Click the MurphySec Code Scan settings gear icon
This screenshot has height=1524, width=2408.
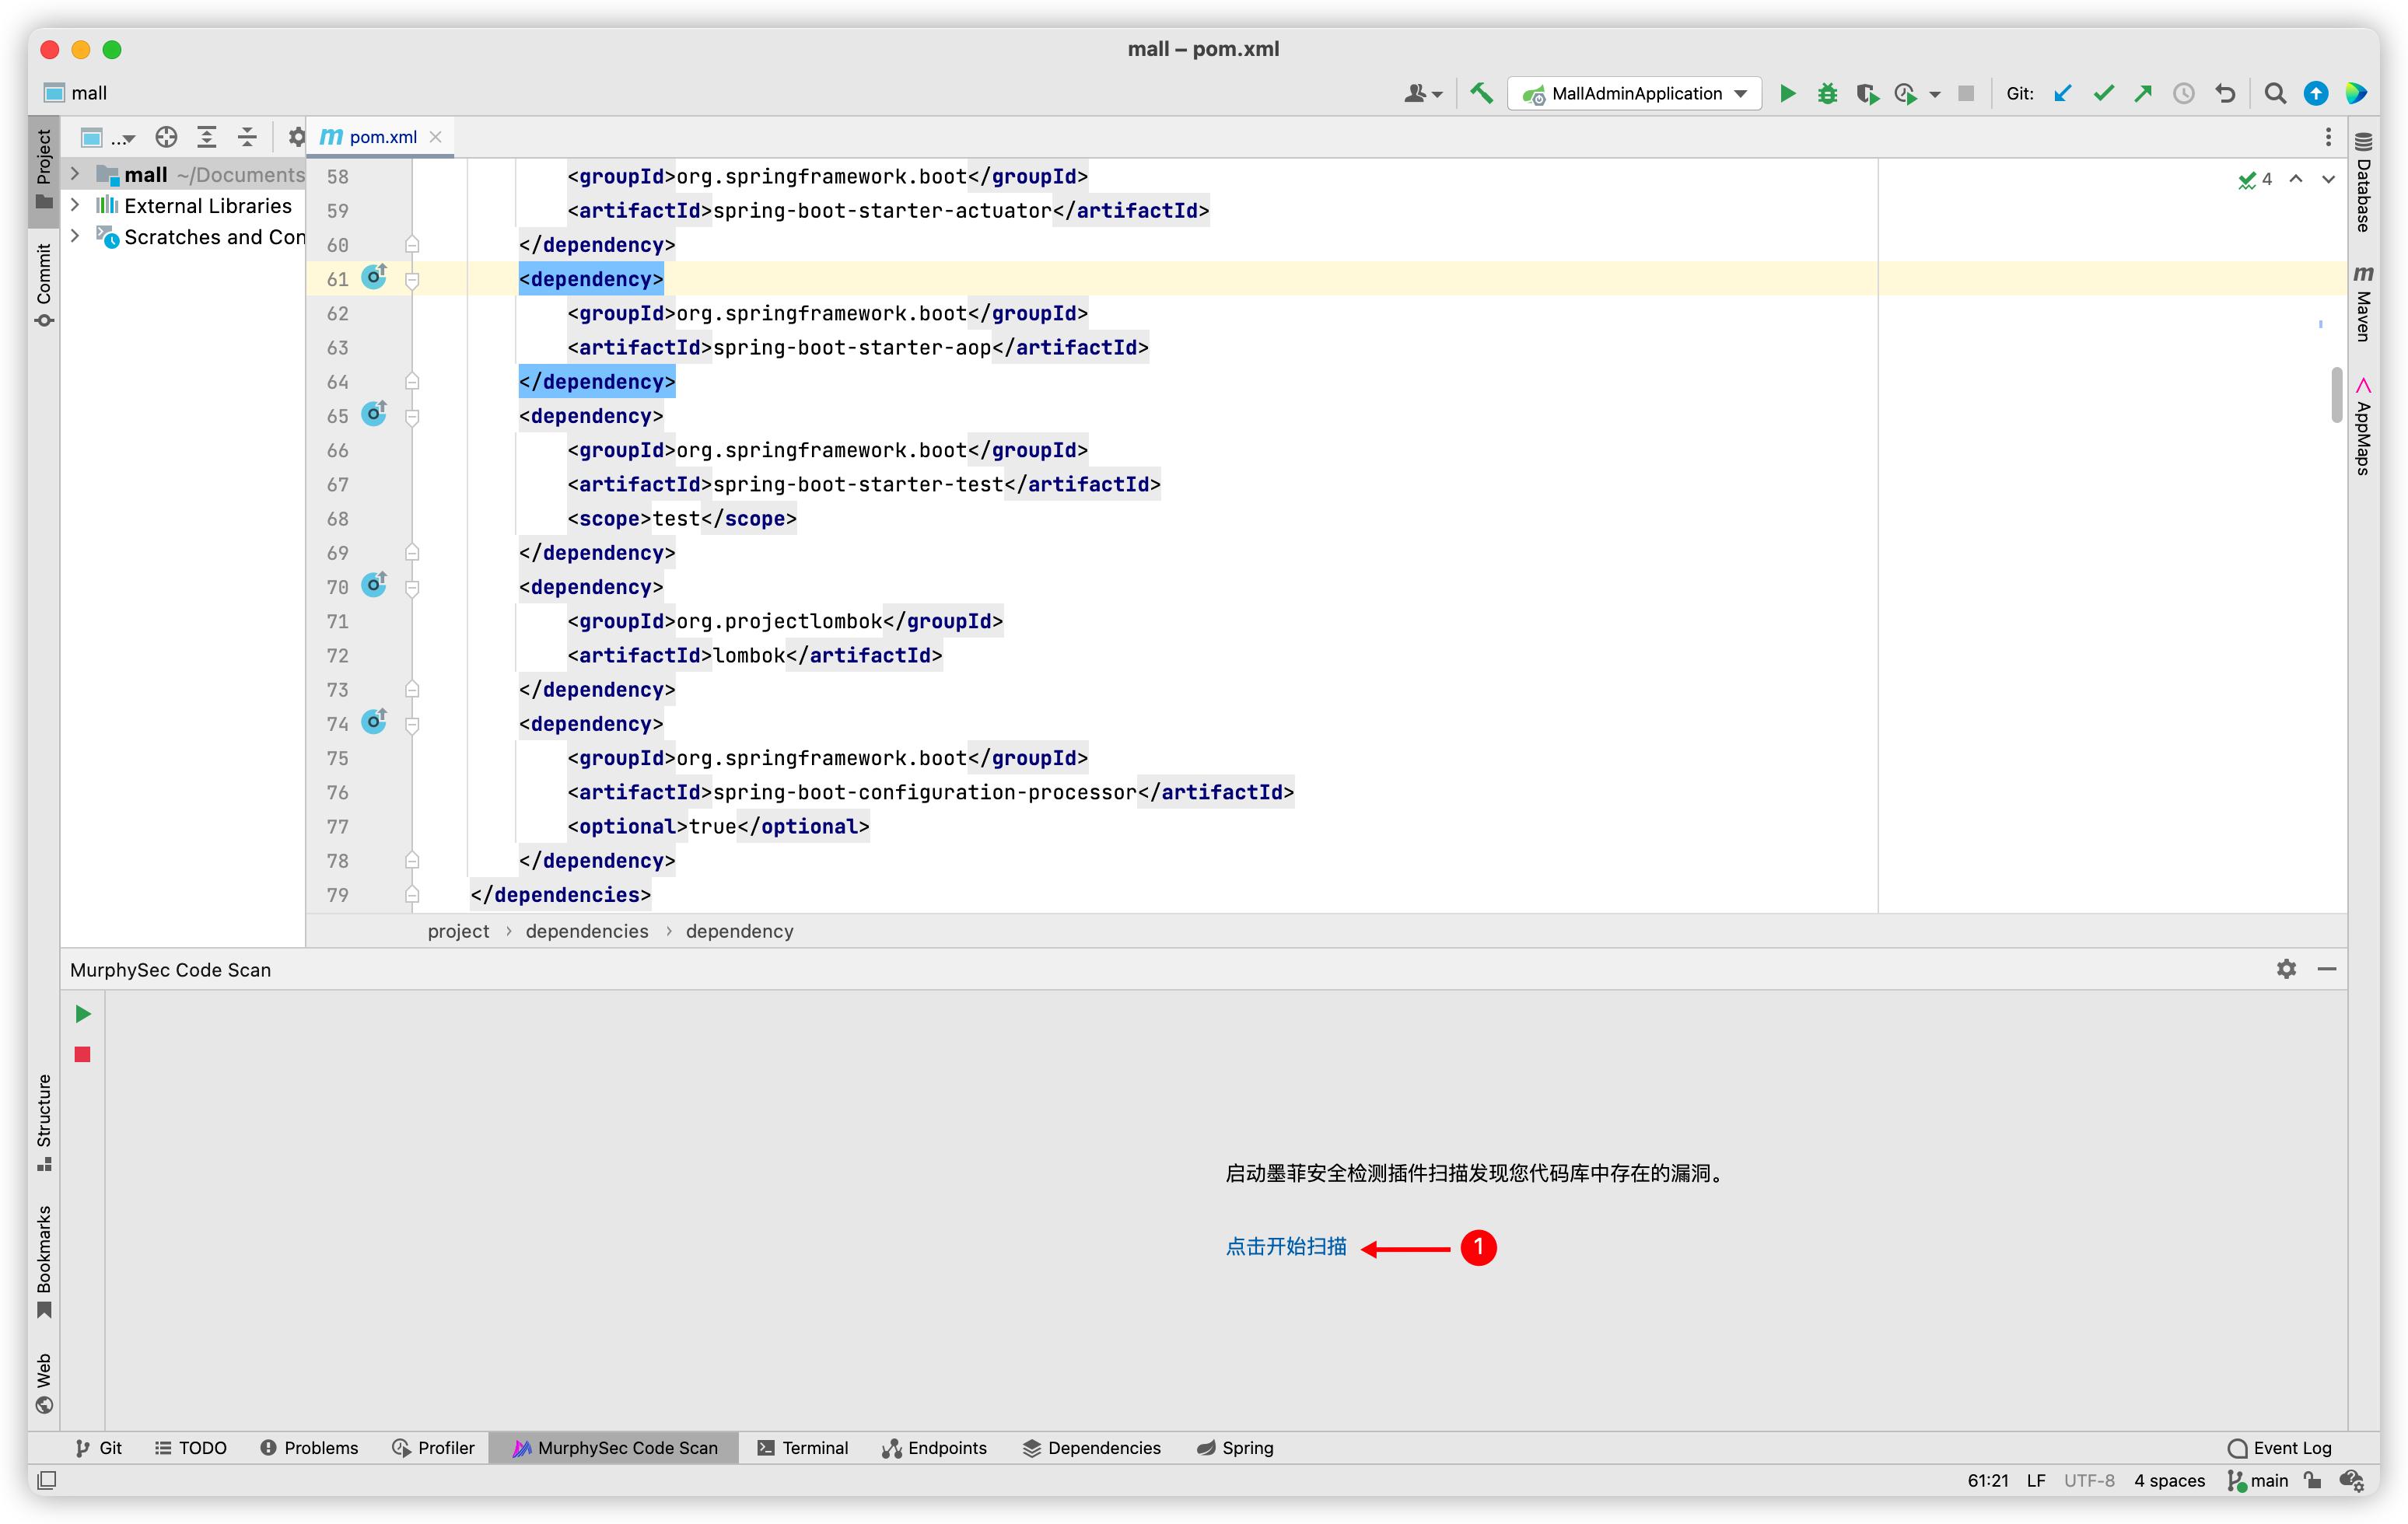click(2287, 970)
